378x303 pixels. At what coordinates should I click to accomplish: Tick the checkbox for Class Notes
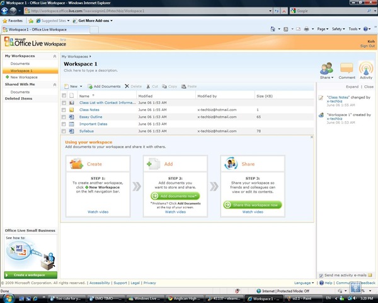point(64,110)
